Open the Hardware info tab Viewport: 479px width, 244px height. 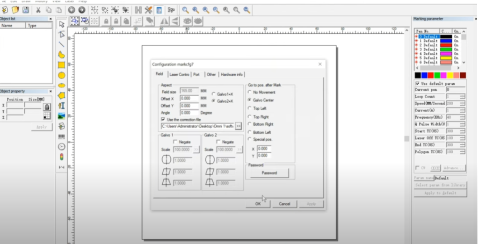pyautogui.click(x=232, y=74)
